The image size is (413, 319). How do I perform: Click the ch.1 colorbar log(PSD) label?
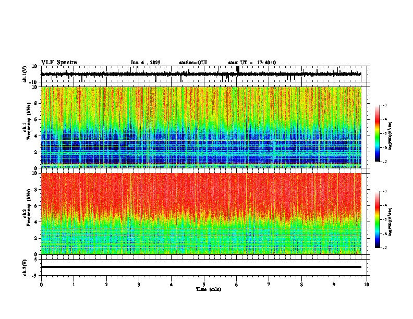click(x=390, y=136)
